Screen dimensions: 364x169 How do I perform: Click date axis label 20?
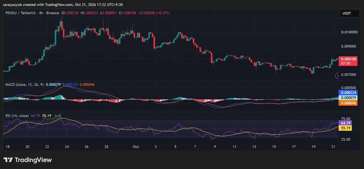[x=27, y=147]
